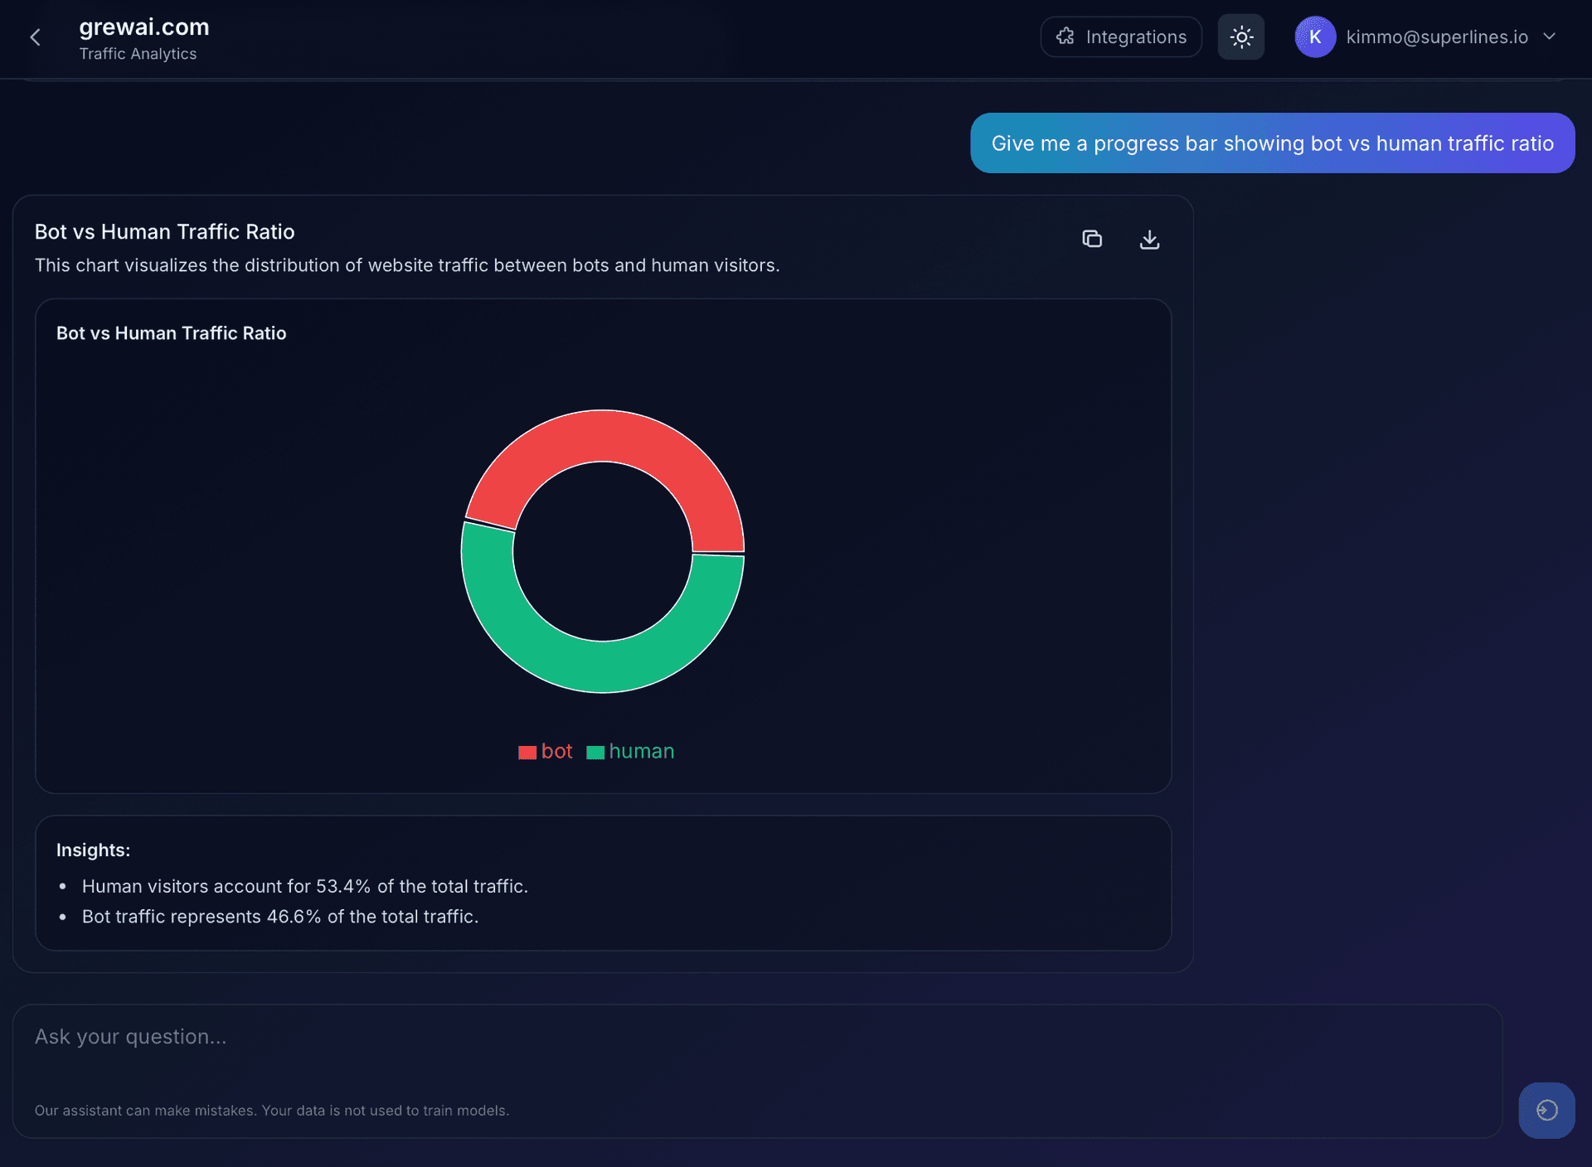Download the Bot vs Human Traffic chart
1592x1167 pixels.
[x=1149, y=240]
